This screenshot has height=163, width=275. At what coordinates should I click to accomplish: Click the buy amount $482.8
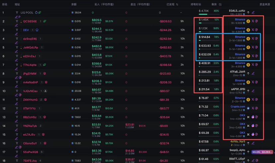pos(97,46)
